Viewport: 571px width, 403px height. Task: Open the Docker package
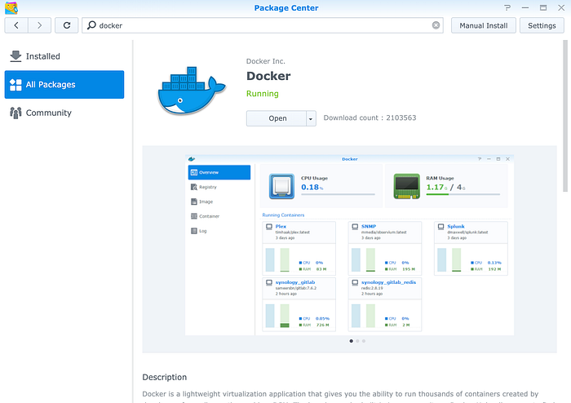pyautogui.click(x=277, y=118)
